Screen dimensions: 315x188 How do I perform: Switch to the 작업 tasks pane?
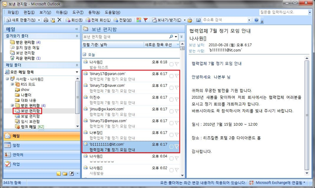pyautogui.click(x=42, y=164)
